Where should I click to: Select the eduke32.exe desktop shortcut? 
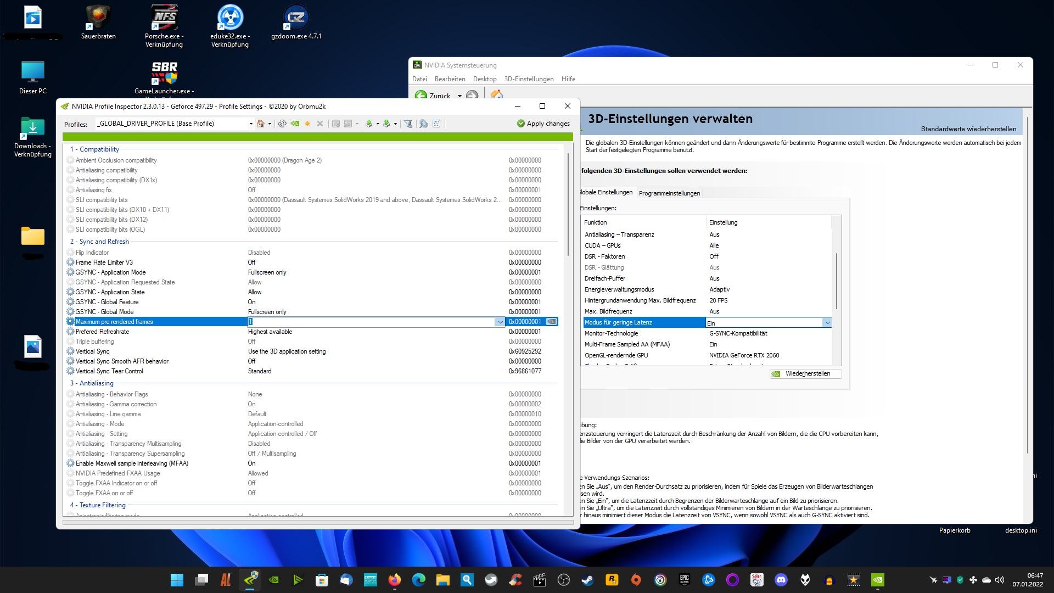pos(230,26)
